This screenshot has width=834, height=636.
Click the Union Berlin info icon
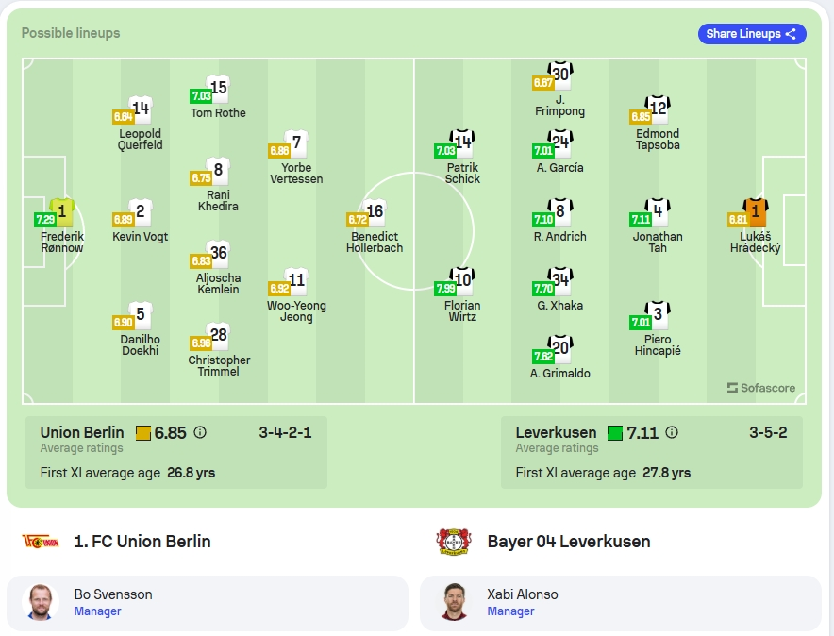(x=200, y=432)
